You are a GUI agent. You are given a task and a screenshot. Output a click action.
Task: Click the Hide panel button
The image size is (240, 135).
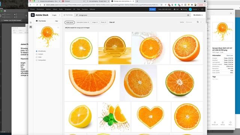(x=70, y=22)
